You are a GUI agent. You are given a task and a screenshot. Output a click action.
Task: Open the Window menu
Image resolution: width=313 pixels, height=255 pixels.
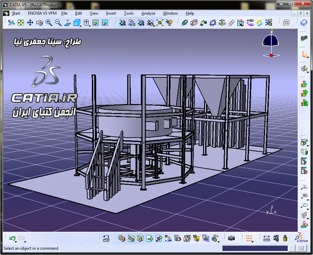tap(170, 14)
